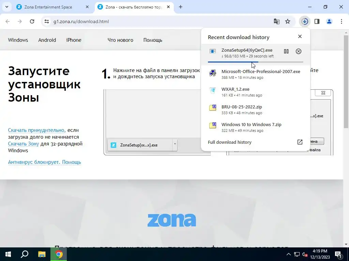The width and height of the screenshot is (349, 261).
Task: Open a new browser tab
Action: [181, 7]
